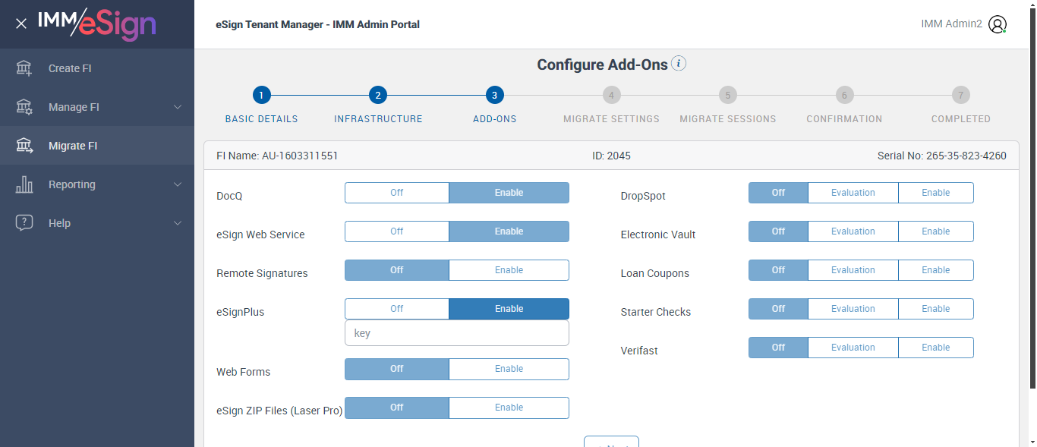Enable eSign ZIP Files (Laser Pro)
Viewport: 1037px width, 447px height.
pos(509,408)
